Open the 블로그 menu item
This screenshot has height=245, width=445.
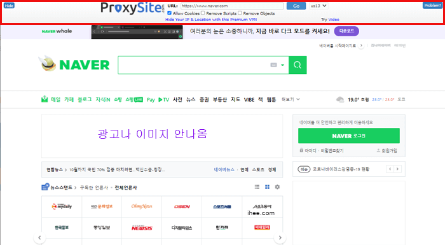[85, 99]
